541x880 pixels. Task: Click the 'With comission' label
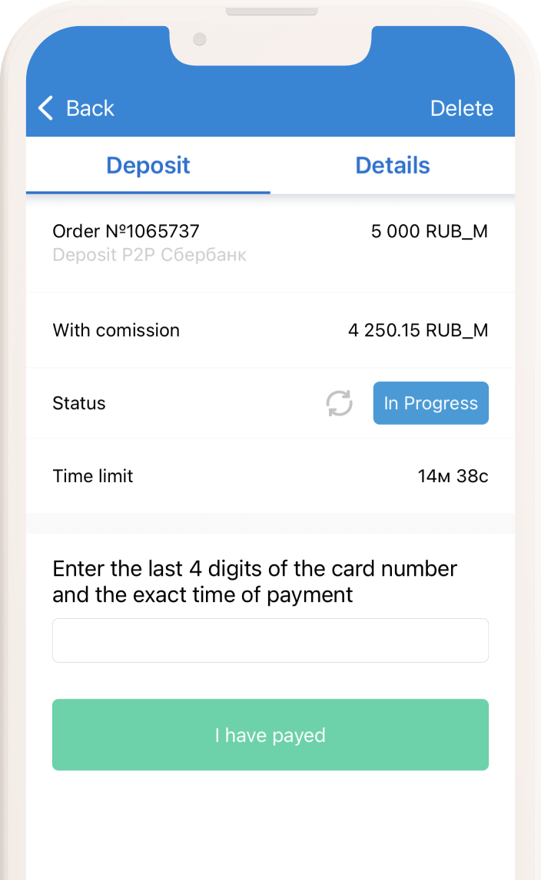coord(116,330)
